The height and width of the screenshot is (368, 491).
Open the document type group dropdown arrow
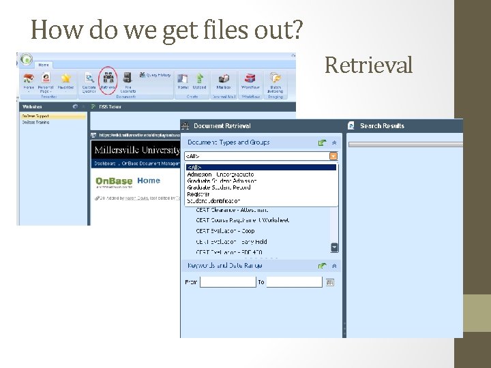(333, 156)
